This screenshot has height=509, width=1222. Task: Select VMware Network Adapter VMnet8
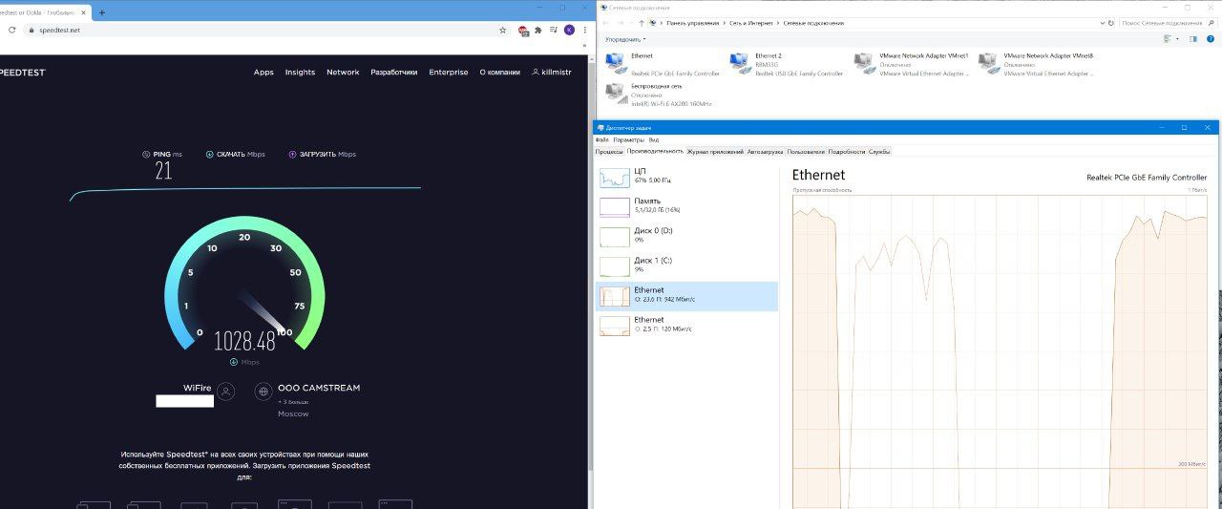click(1036, 64)
